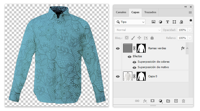200x111 pixels.
Task: Add a layer style with bottom fx
Action: point(145,101)
